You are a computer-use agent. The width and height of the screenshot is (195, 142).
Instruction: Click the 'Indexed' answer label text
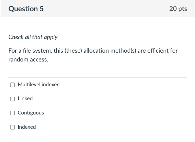pos(27,127)
